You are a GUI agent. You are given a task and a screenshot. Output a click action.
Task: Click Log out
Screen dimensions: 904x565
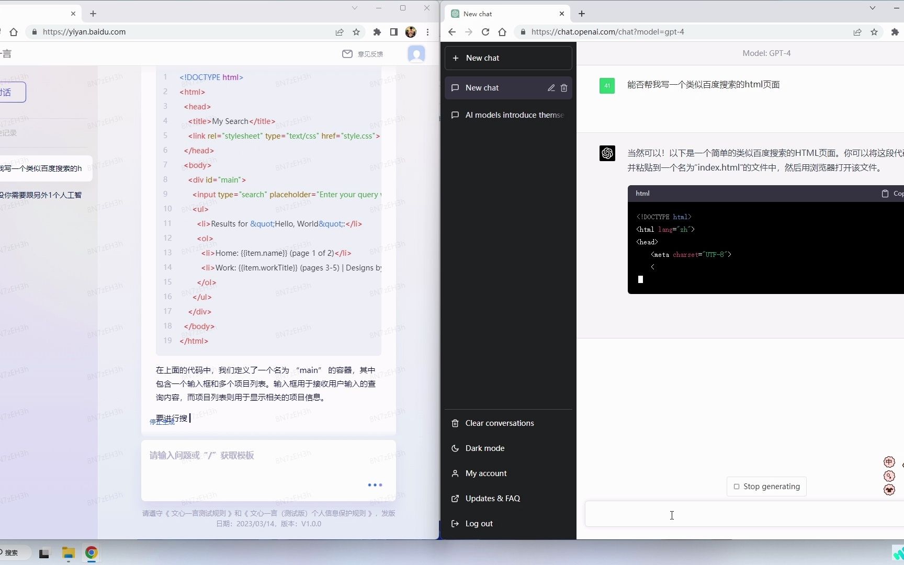coord(508,524)
